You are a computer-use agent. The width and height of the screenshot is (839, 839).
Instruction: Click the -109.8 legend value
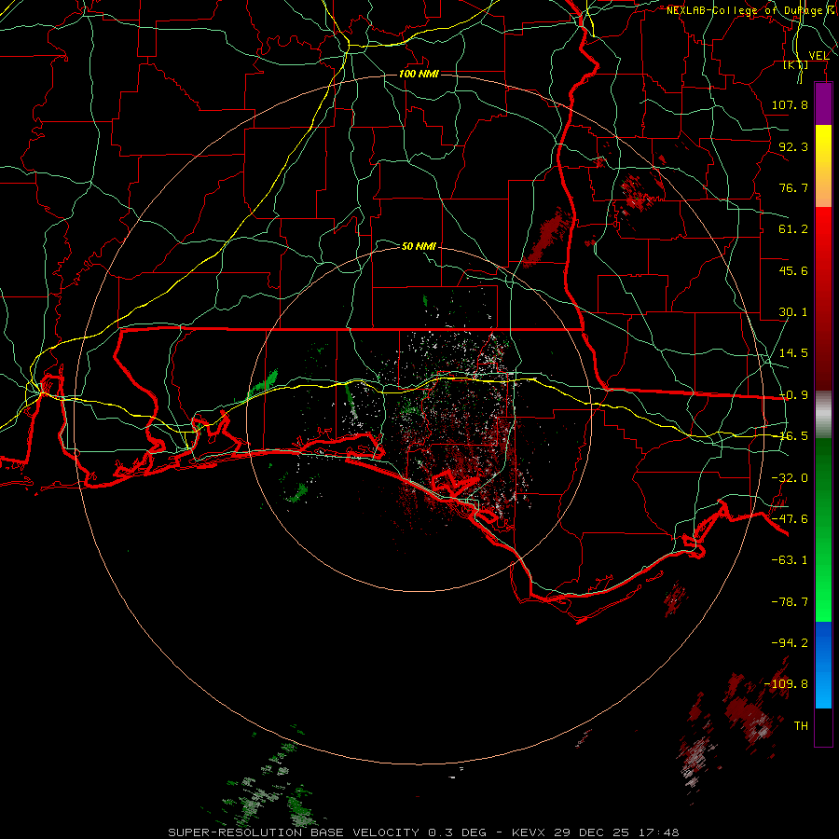786,684
